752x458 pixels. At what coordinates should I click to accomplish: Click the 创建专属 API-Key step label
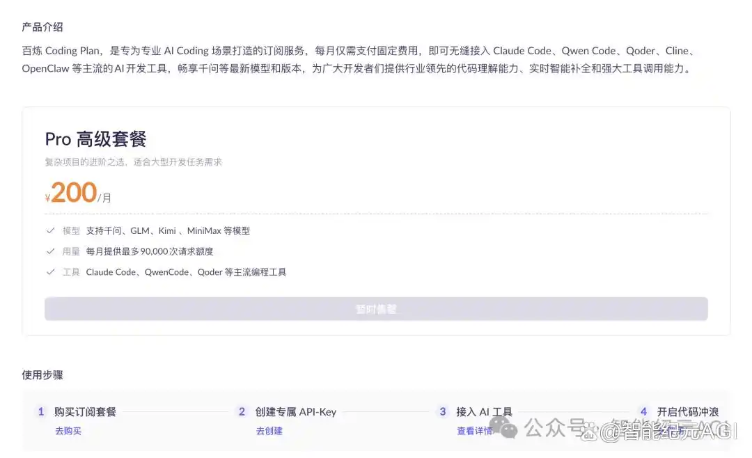pyautogui.click(x=295, y=411)
